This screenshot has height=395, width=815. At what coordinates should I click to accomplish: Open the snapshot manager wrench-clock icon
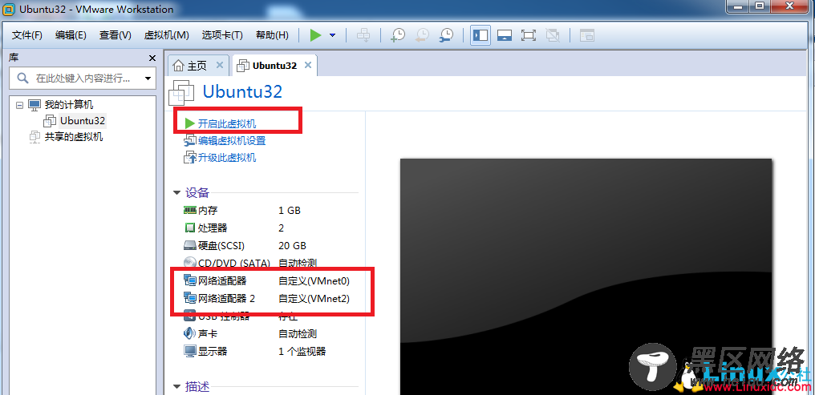pos(445,35)
